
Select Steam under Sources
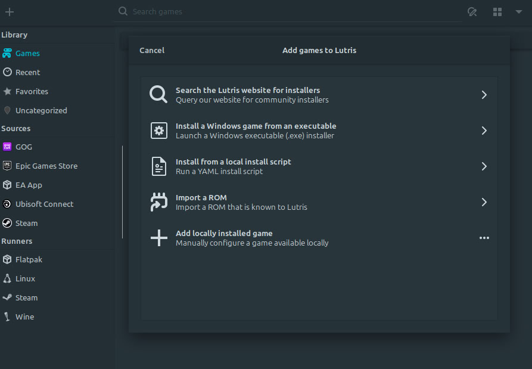57,223
